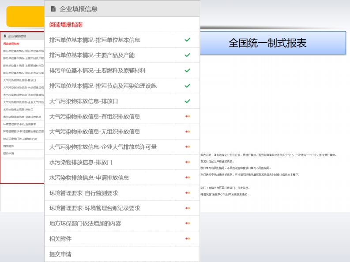Open 阅读填报指南 red link
The width and height of the screenshot is (350, 262).
pyautogui.click(x=66, y=25)
